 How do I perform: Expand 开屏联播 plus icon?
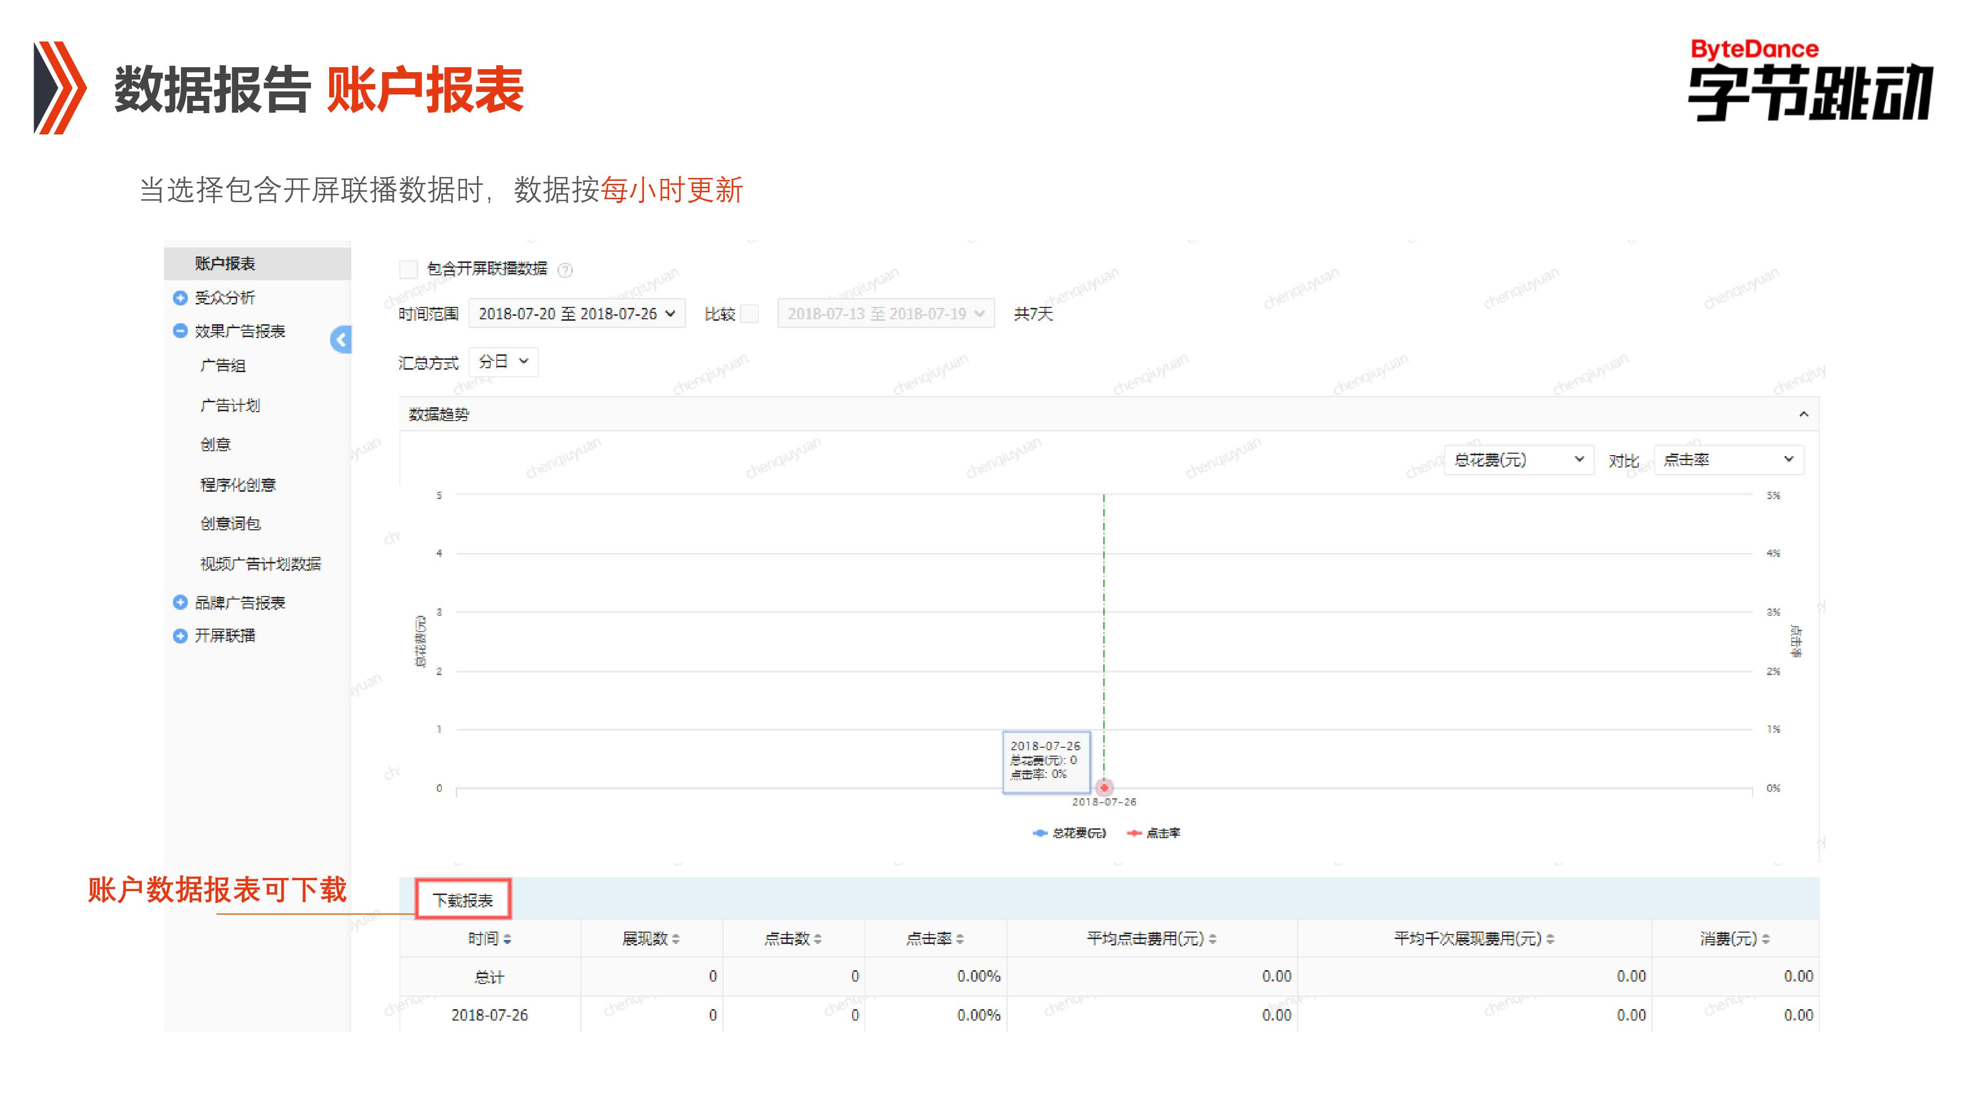point(180,636)
